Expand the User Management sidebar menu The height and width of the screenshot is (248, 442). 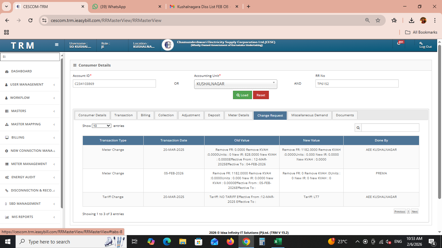(30, 85)
